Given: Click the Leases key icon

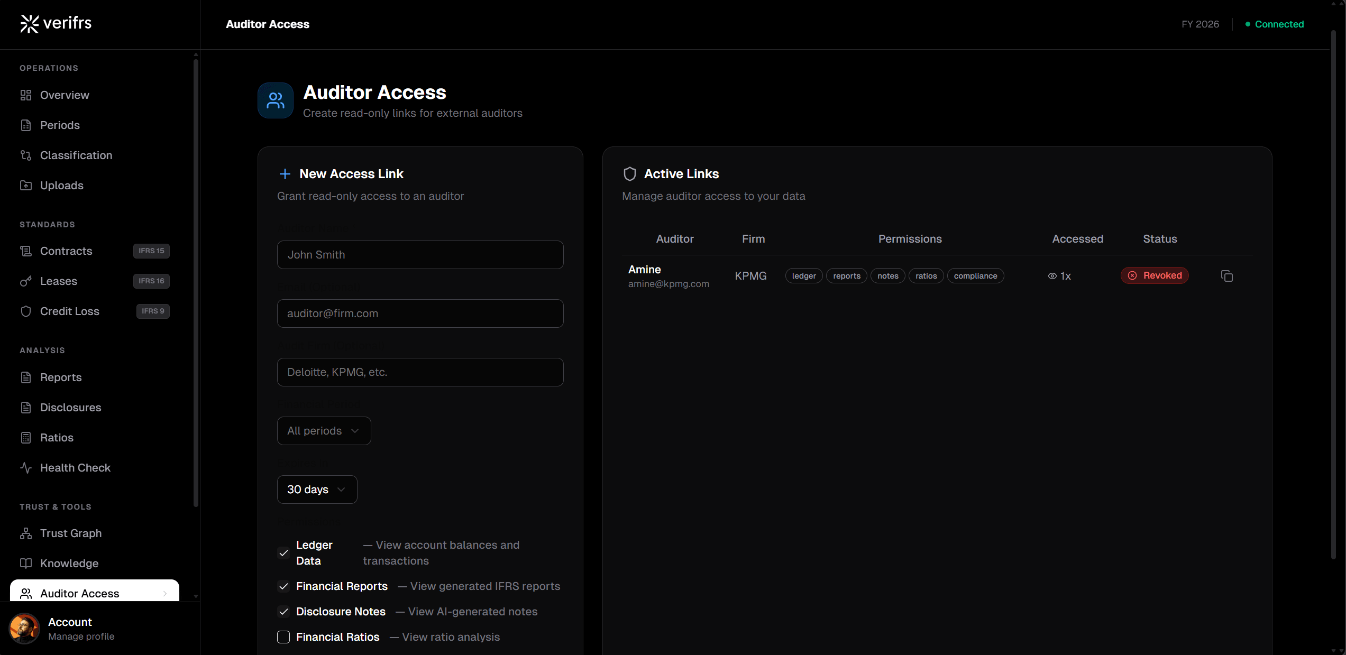Looking at the screenshot, I should [26, 281].
